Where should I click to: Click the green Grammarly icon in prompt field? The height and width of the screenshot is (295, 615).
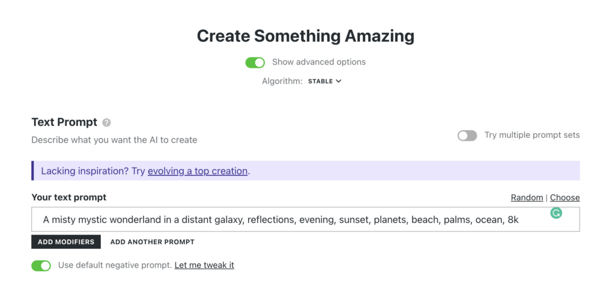coord(556,213)
